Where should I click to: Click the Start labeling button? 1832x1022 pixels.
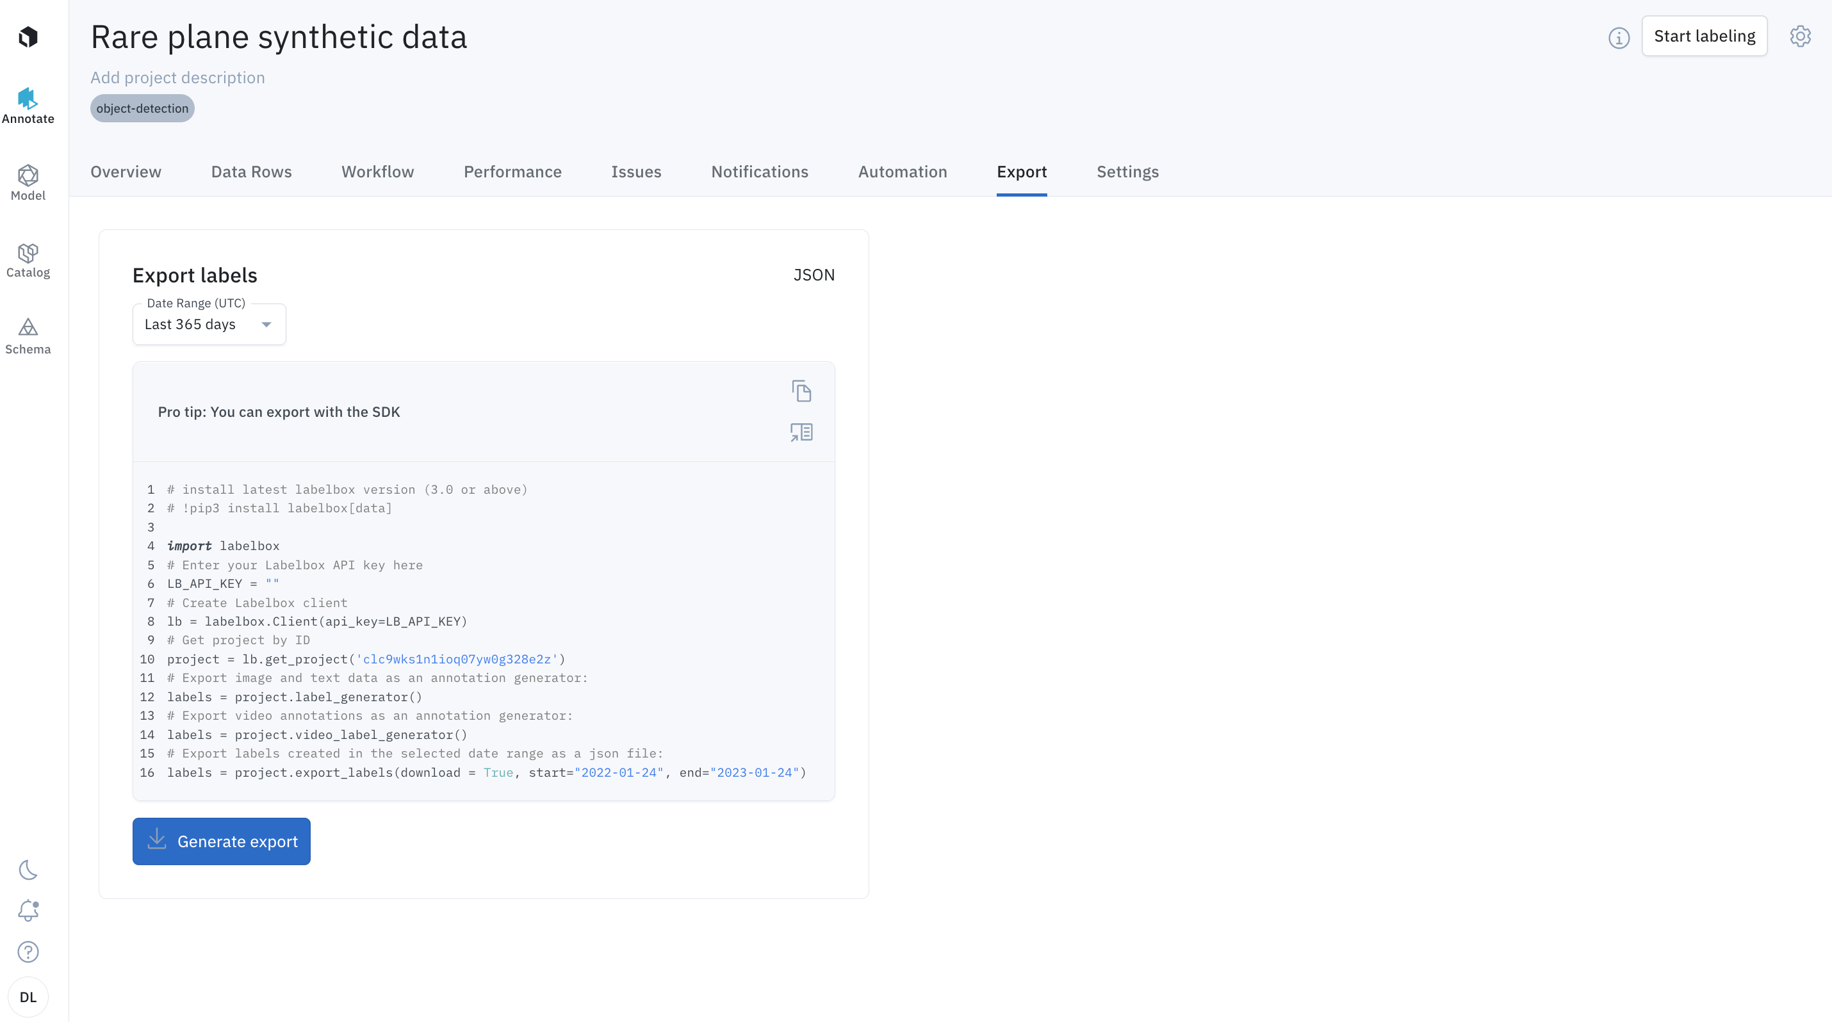click(1704, 36)
